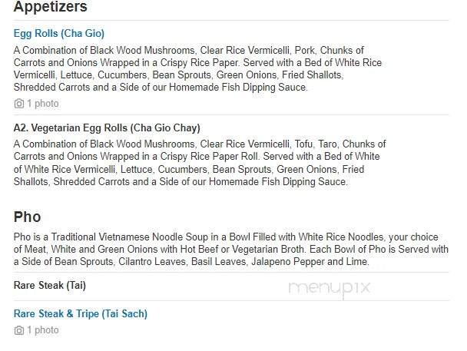Open the Egg Rolls (Cha Gio) link
The width and height of the screenshot is (467, 351).
(x=59, y=34)
